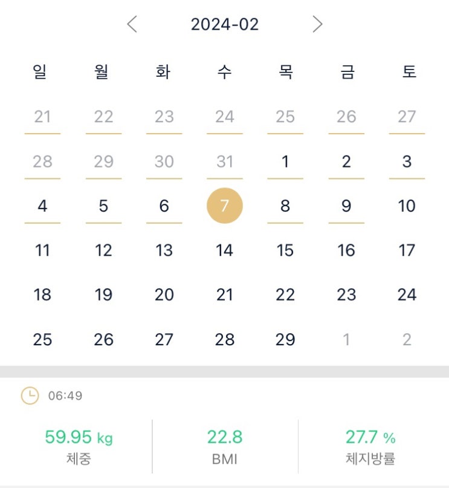Tap the 06:49 measurement time
The image size is (449, 488).
[65, 396]
